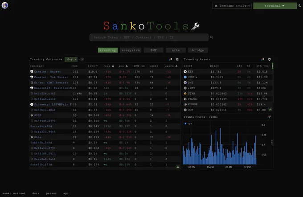Click the xDMT asset icon
The width and height of the screenshot is (303, 197).
coord(185,88)
